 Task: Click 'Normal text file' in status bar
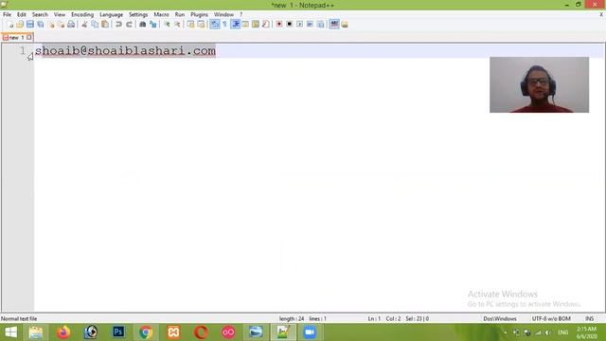coord(19,318)
